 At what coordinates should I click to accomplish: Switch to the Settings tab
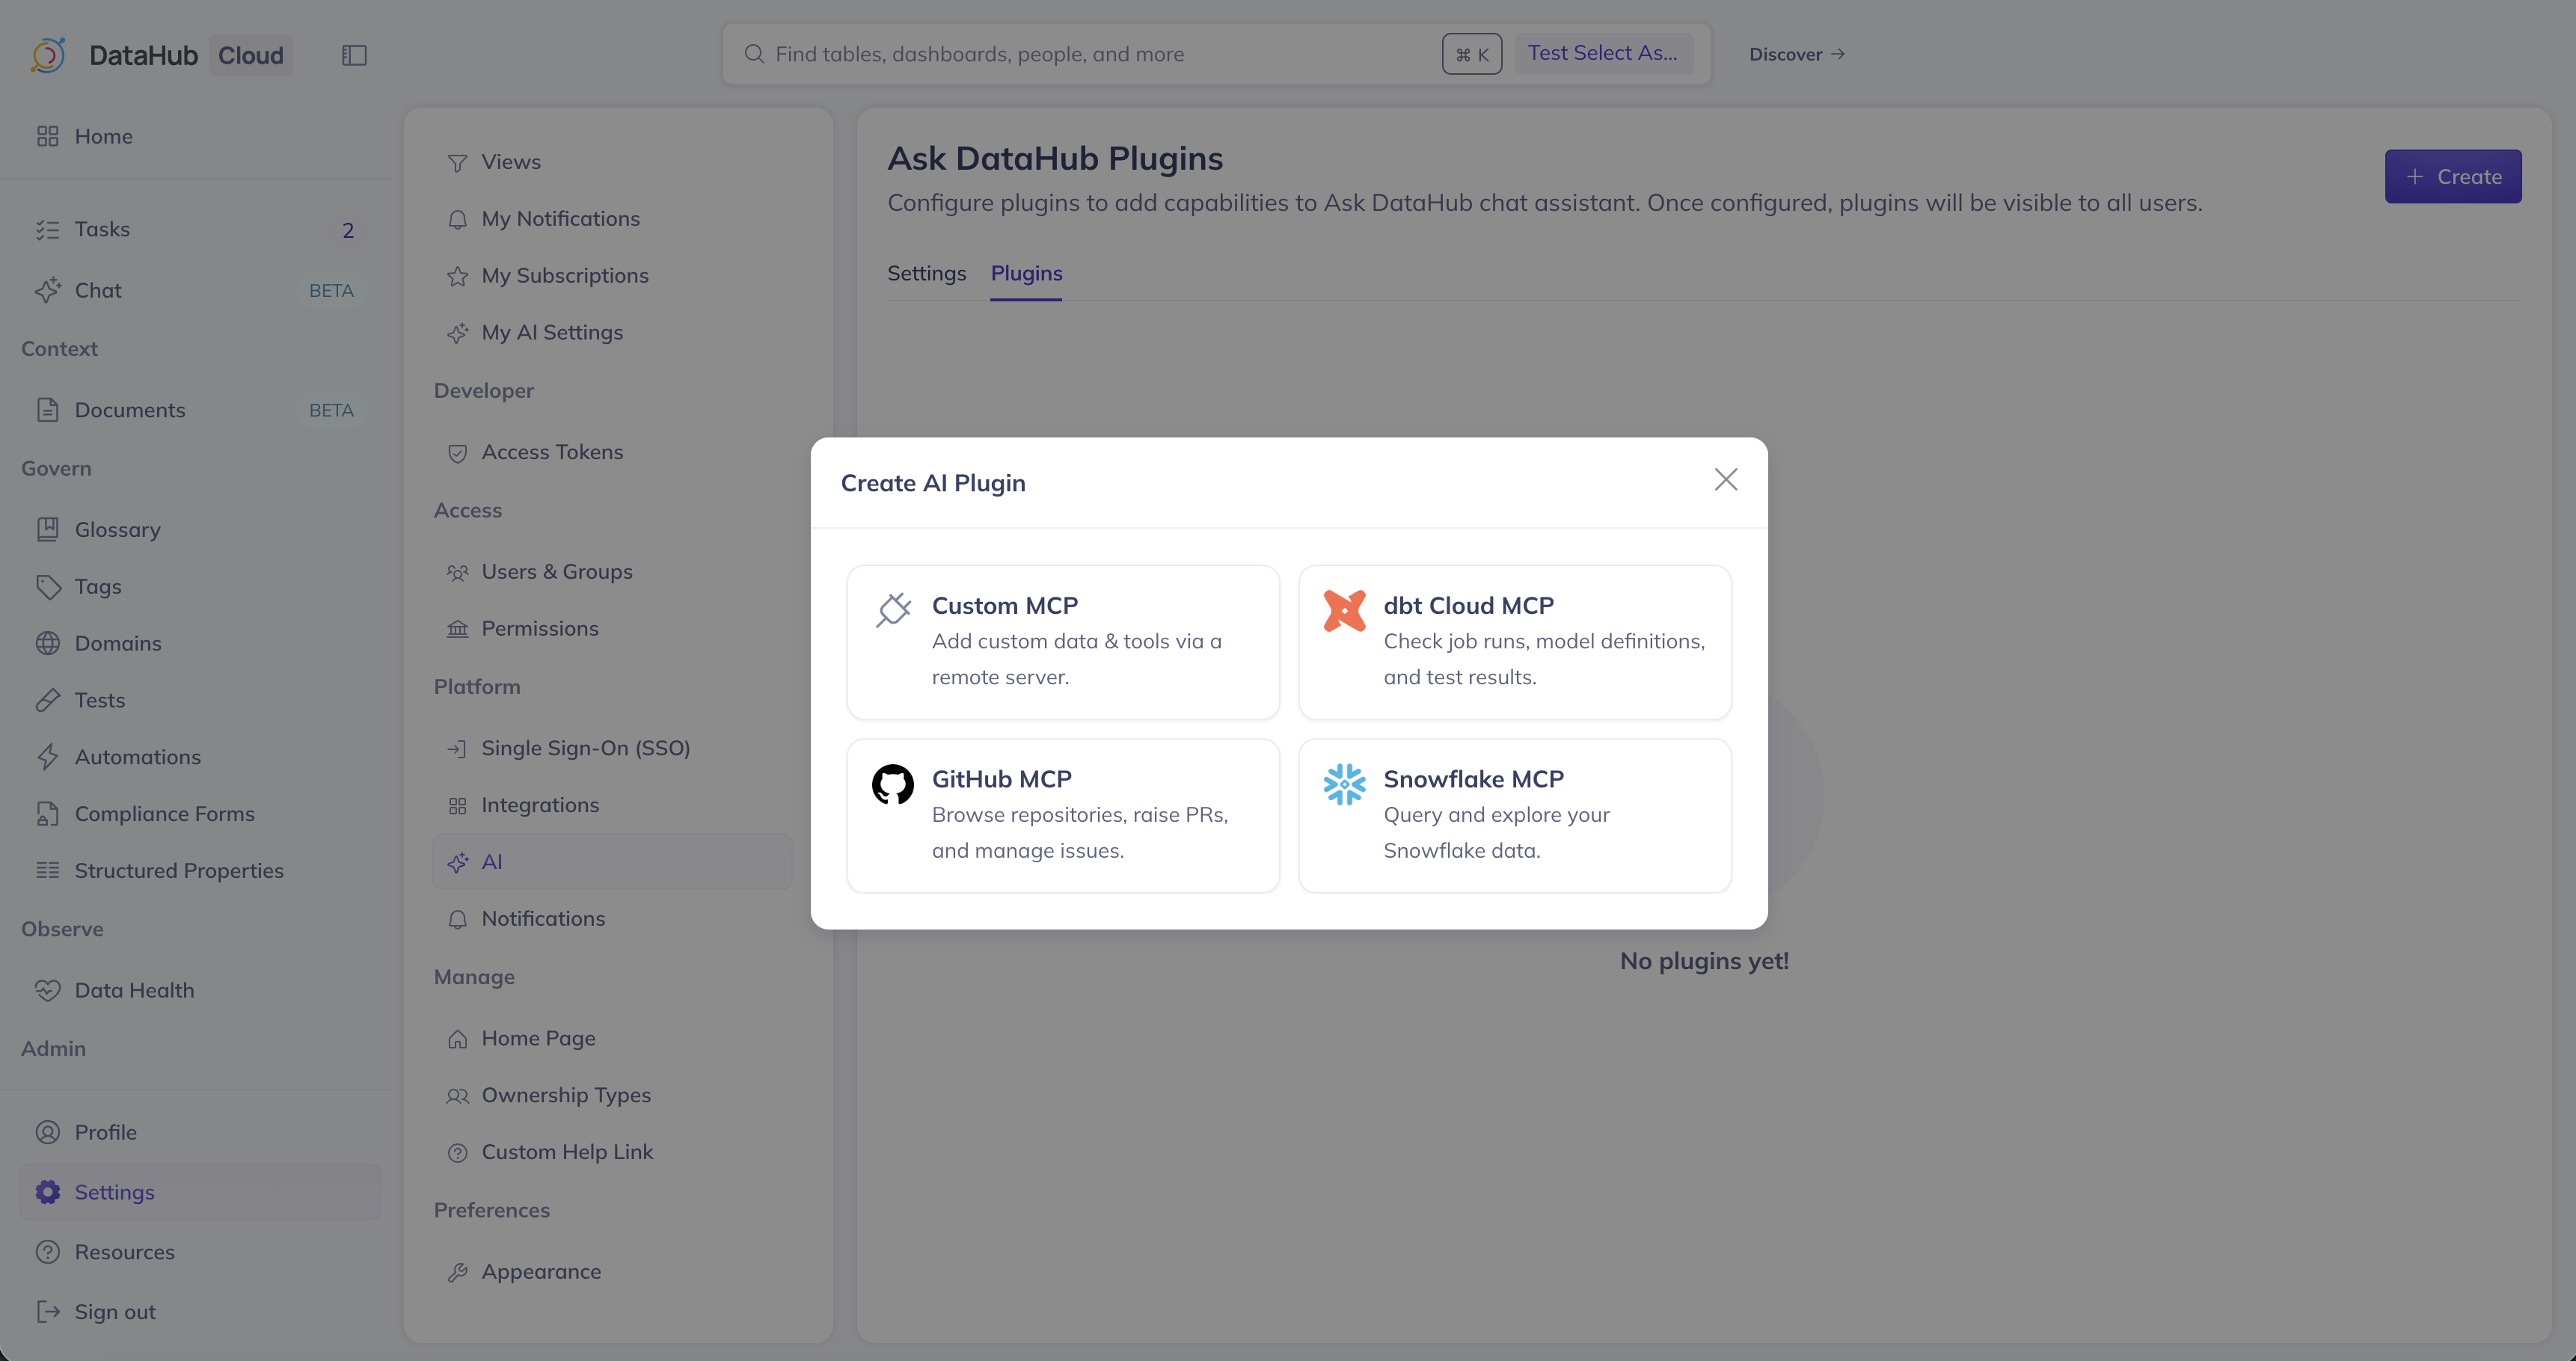click(926, 273)
